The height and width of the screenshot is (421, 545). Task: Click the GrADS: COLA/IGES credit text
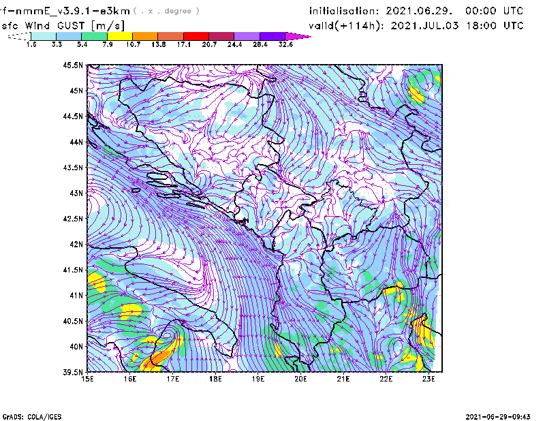tap(32, 417)
